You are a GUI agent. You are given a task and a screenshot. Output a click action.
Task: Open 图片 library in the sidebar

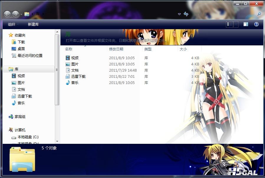tap(21, 83)
